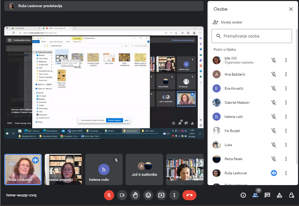Toggle the camera button off
Viewport: 299px width, 206px height.
point(122,195)
